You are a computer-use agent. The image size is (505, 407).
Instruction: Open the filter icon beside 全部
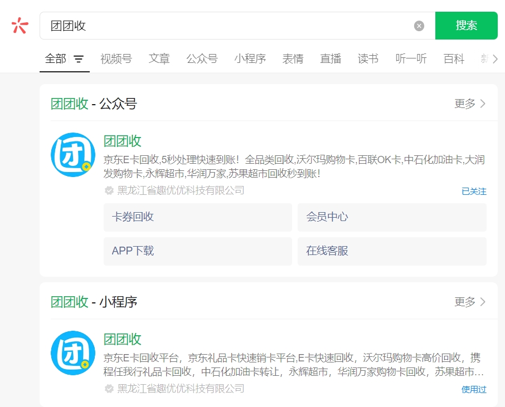coord(79,59)
